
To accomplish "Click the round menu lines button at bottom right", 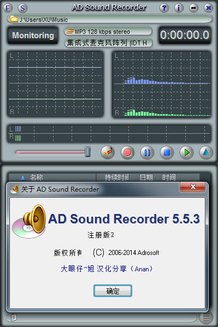I will coord(207,318).
